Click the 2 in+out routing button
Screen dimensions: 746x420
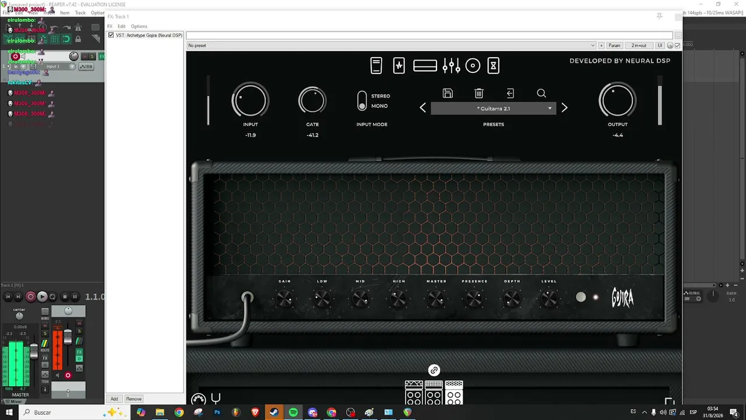tap(639, 45)
